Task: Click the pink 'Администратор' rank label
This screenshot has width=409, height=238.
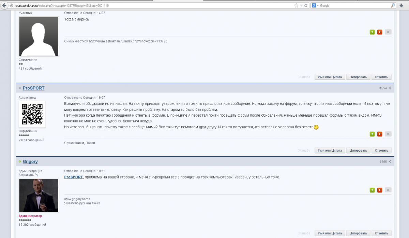Action: pyautogui.click(x=30, y=216)
